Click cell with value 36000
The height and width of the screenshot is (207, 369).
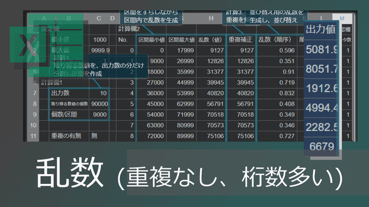click(x=151, y=93)
